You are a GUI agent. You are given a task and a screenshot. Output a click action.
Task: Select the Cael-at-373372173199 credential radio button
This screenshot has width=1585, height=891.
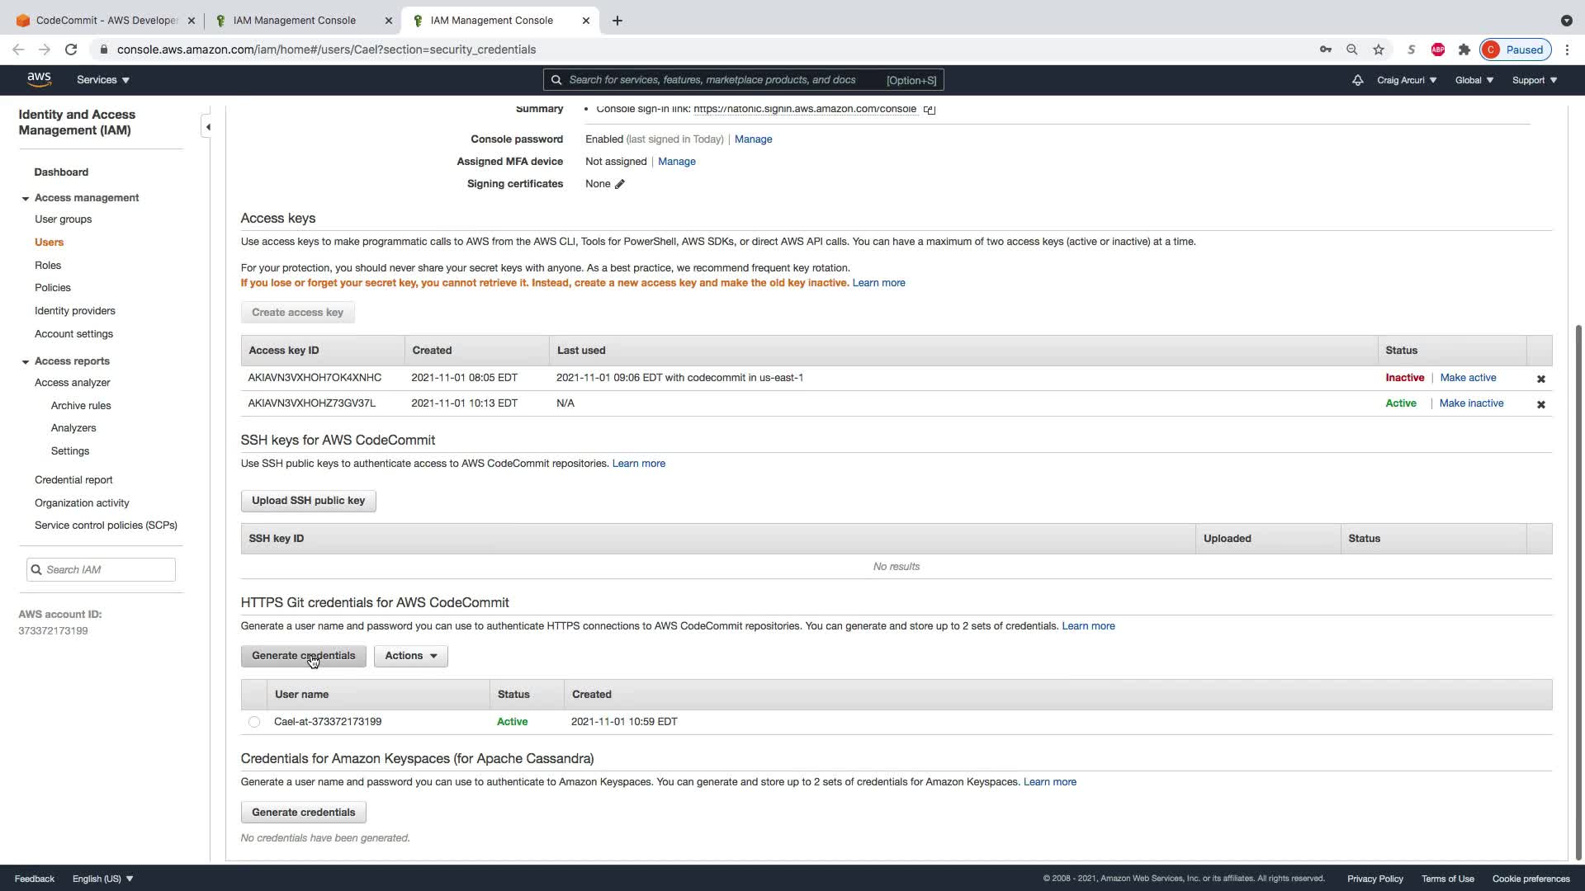pos(254,722)
